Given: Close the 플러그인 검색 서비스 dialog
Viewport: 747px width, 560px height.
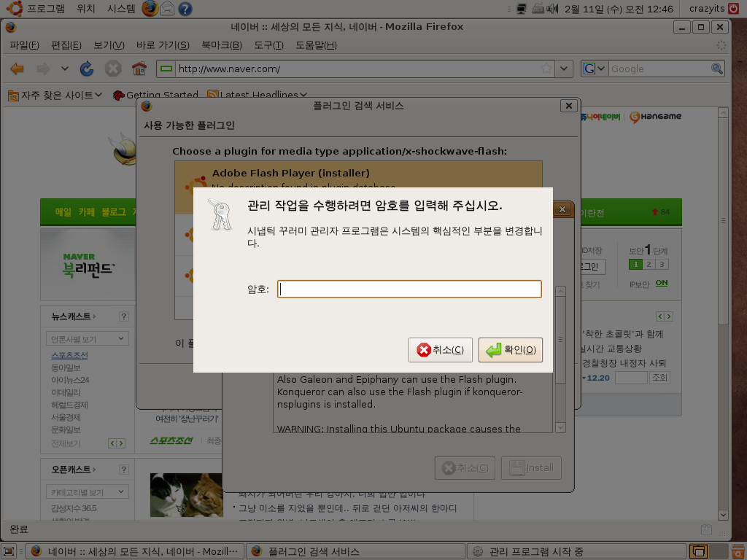Looking at the screenshot, I should [x=568, y=106].
